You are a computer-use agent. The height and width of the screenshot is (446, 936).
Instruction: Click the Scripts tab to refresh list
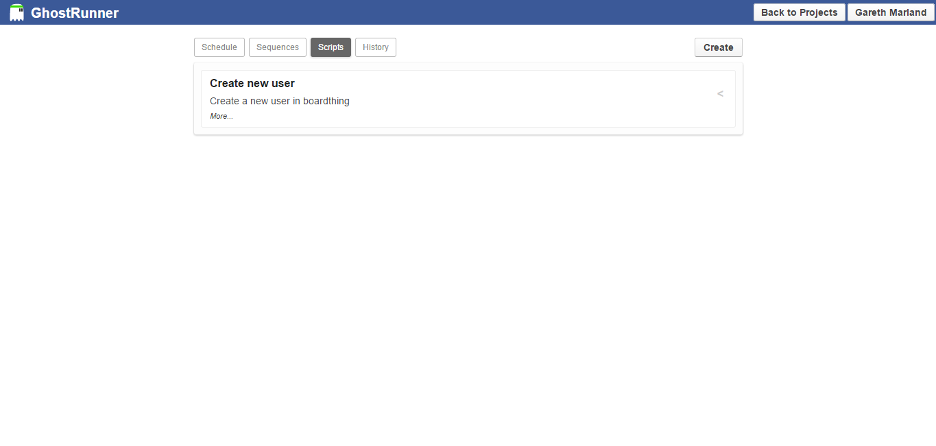click(331, 47)
